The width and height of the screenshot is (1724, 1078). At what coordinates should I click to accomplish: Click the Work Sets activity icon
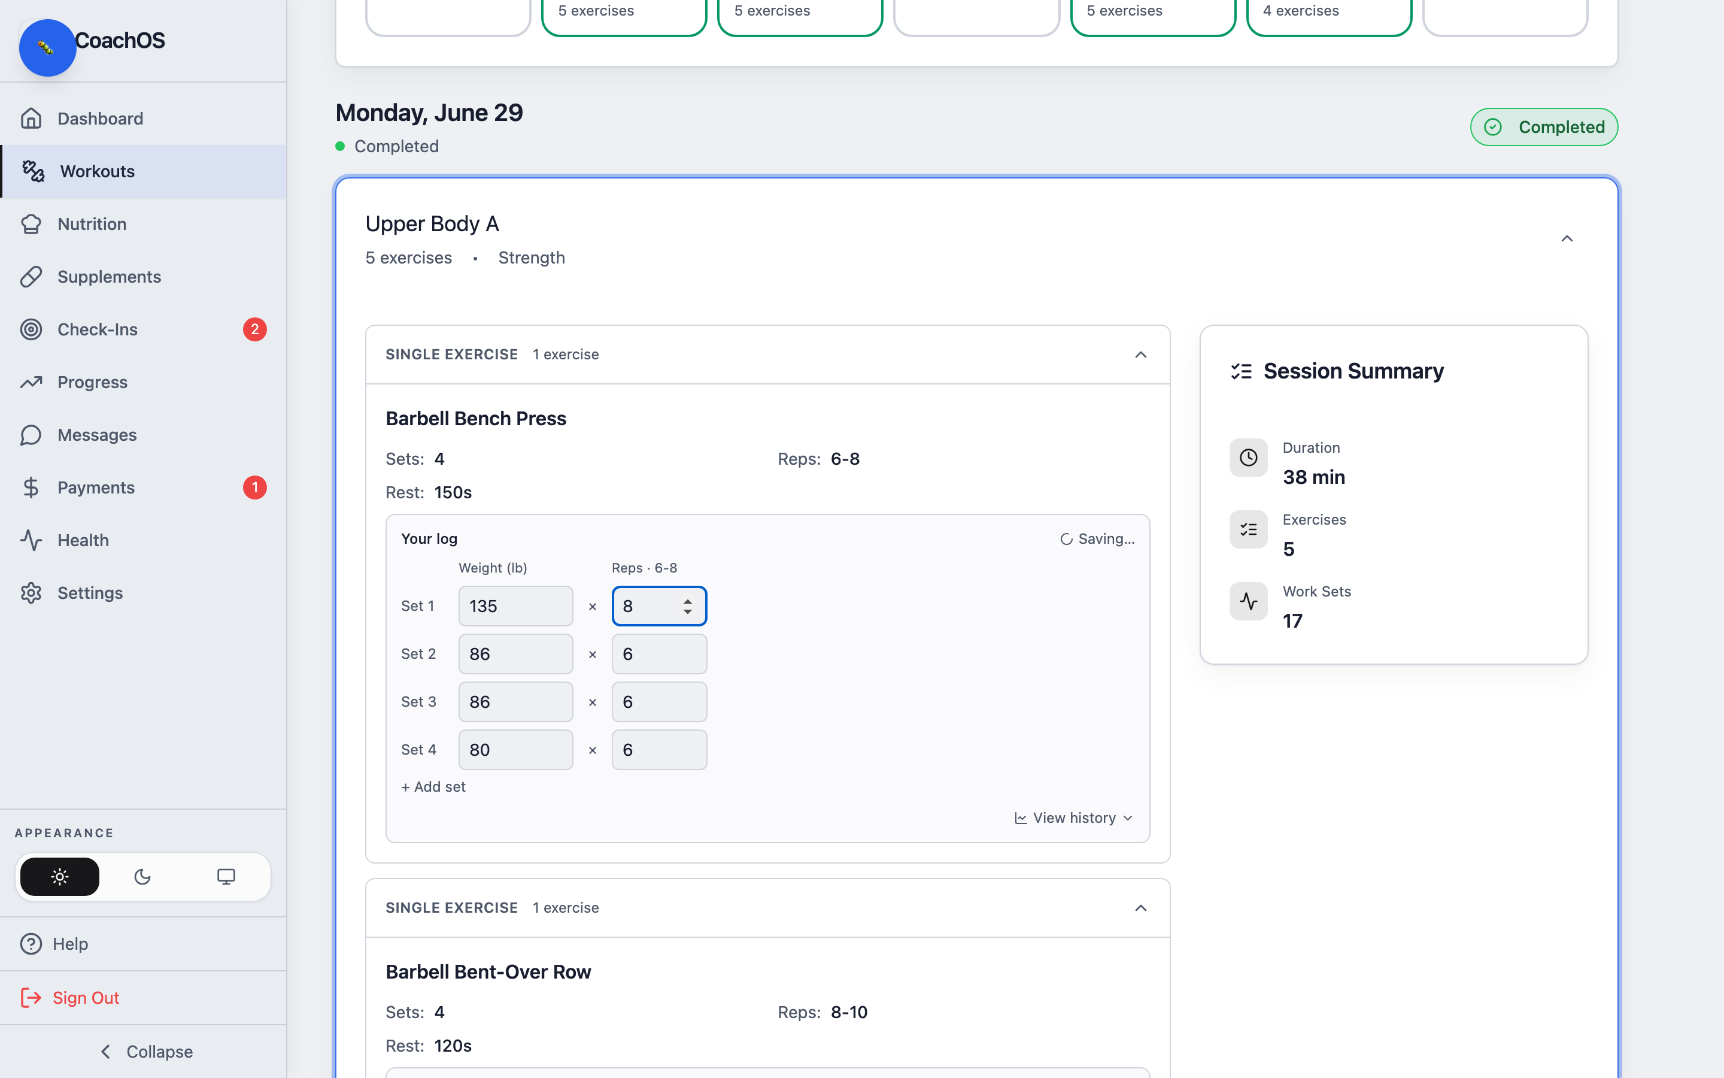[1249, 602]
